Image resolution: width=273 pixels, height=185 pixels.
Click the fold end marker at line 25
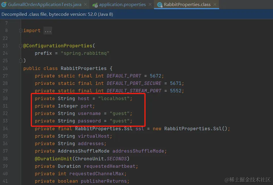[x=21, y=61]
